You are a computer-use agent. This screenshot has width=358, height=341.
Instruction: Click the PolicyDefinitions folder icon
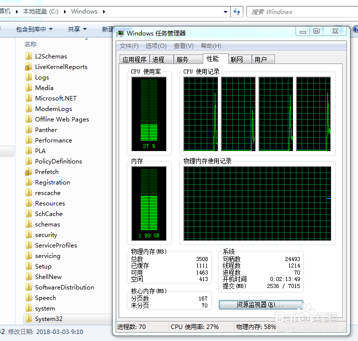29,161
